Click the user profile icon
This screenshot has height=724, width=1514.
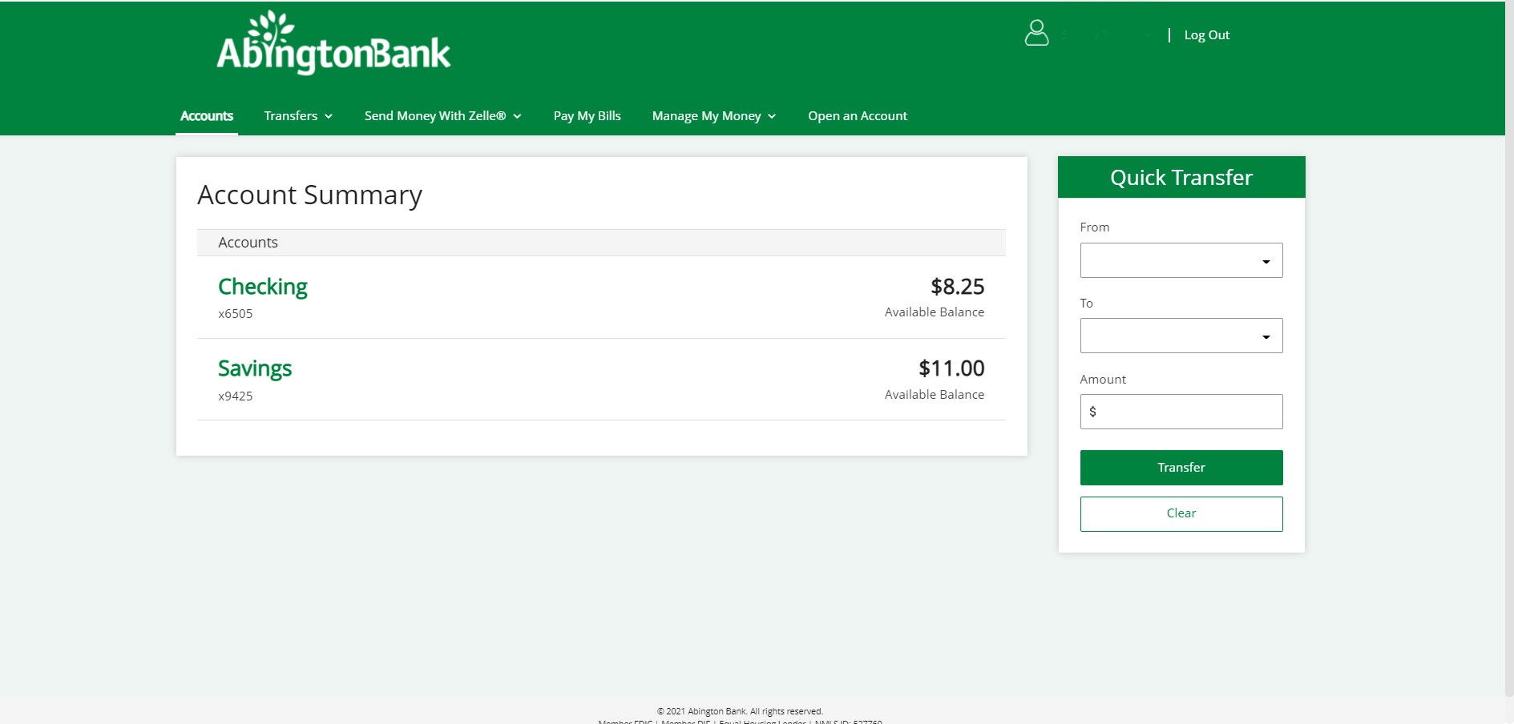coord(1036,34)
